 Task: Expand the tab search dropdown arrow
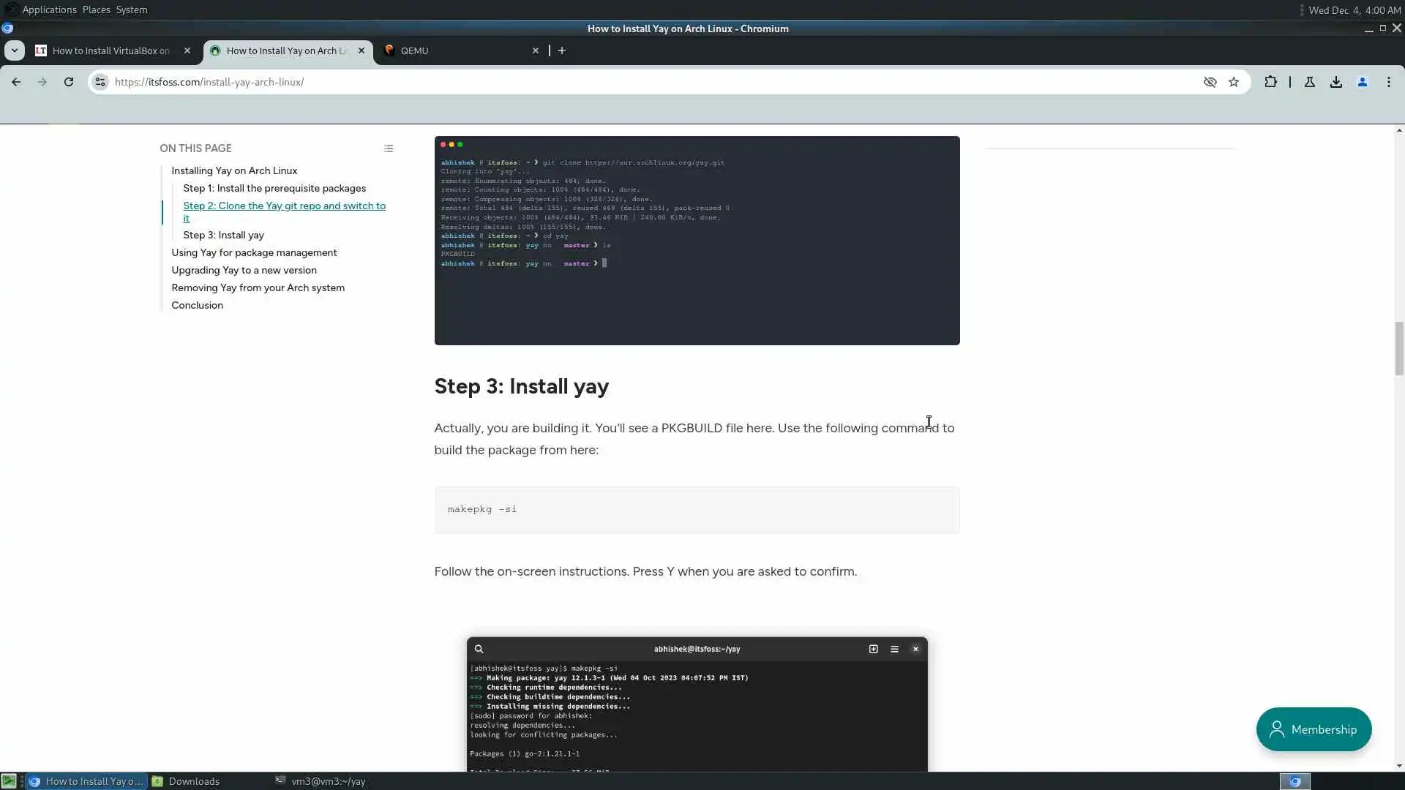coord(15,50)
